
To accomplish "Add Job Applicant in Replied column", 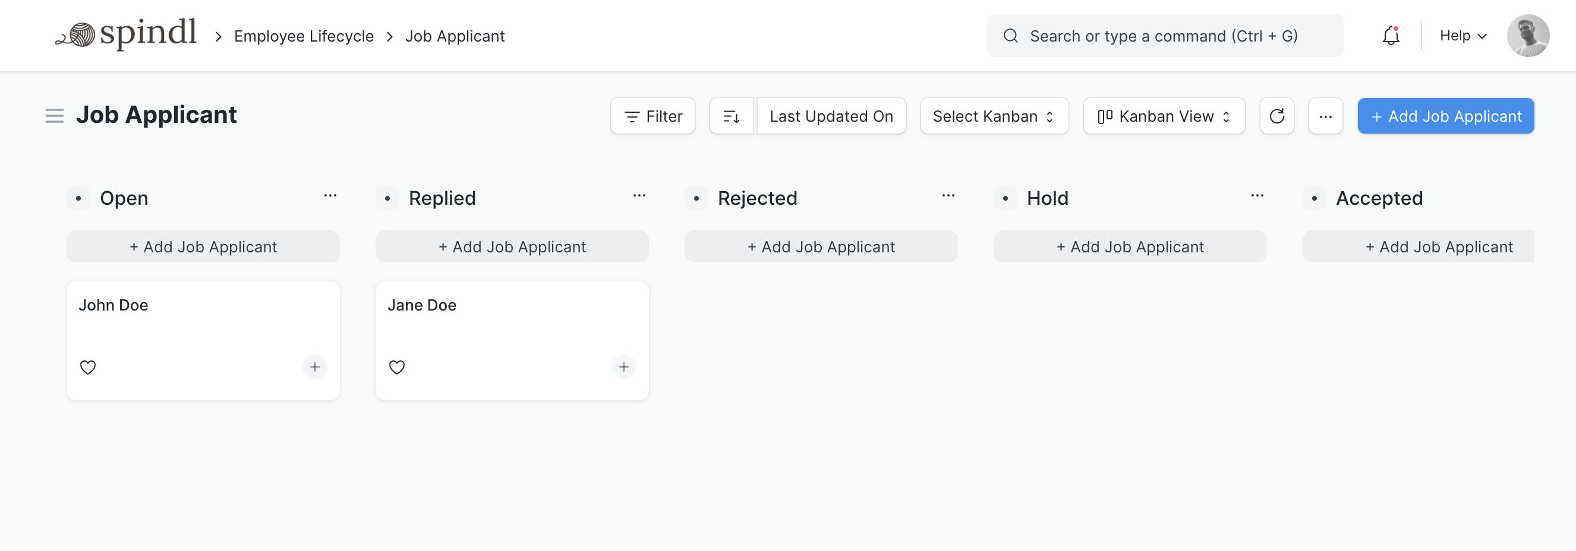I will (512, 246).
